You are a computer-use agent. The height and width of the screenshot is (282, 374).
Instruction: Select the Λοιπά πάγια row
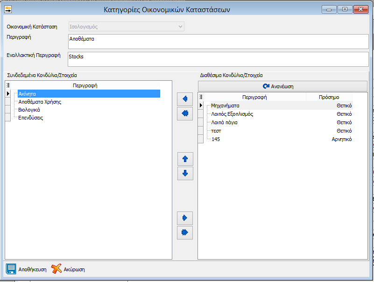point(282,122)
